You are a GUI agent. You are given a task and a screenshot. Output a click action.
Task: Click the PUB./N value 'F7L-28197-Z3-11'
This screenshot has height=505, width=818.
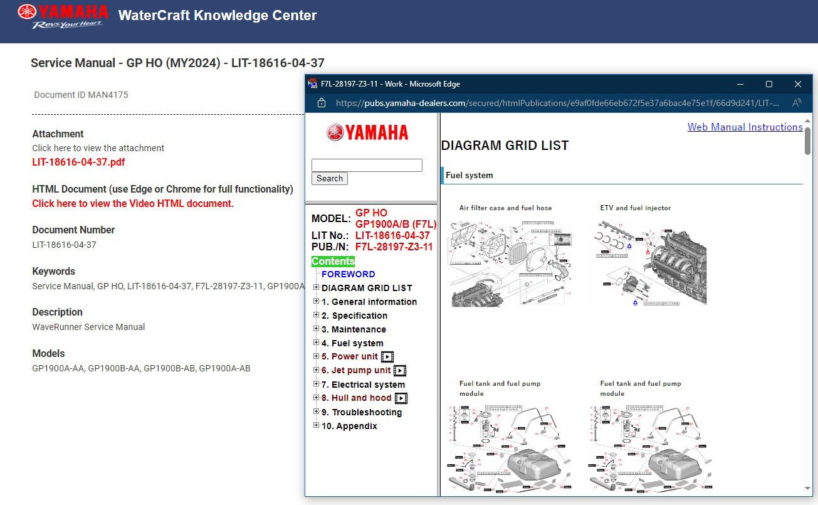(394, 247)
